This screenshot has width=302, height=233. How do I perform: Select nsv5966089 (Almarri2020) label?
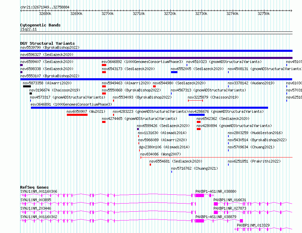163,140
